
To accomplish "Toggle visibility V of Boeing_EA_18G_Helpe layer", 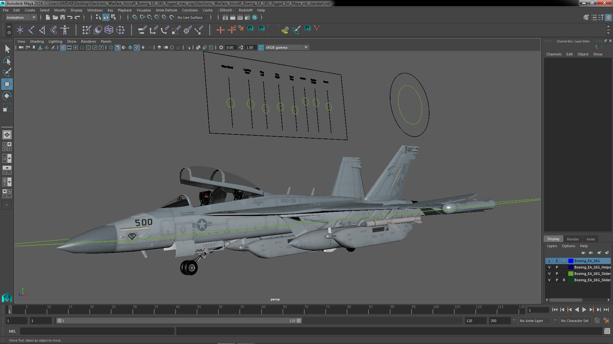I will pyautogui.click(x=549, y=267).
